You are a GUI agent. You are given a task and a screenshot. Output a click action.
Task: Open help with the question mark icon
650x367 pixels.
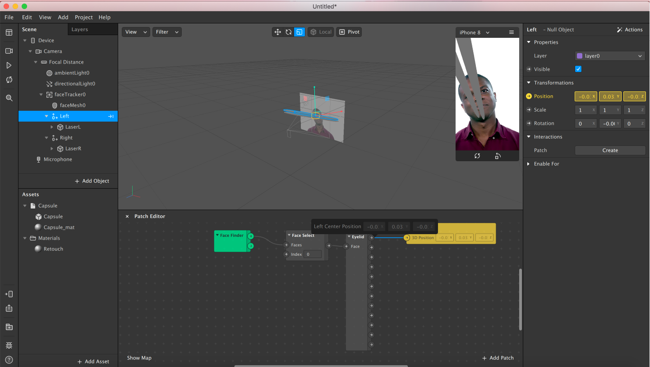9,360
